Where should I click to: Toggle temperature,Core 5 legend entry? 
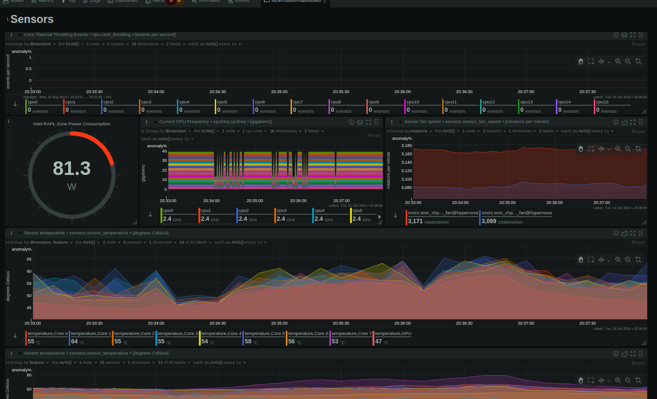264,338
